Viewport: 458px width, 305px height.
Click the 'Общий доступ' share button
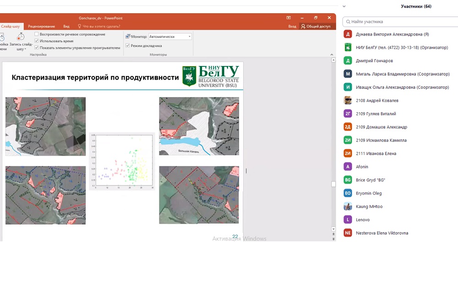click(316, 27)
